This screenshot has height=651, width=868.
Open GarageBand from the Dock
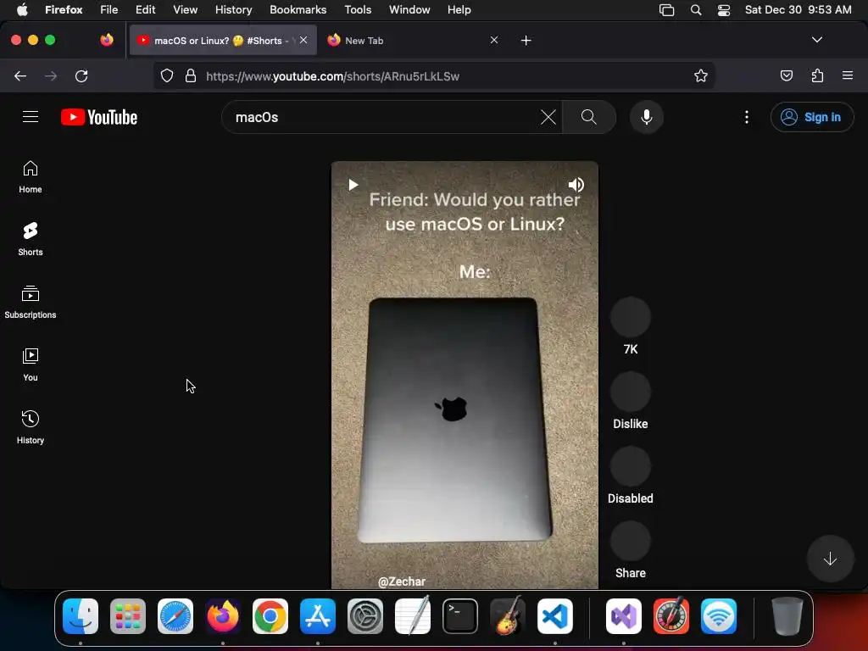pos(508,616)
